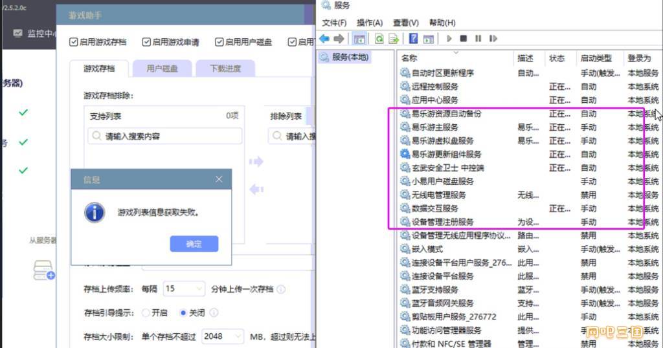Image resolution: width=663 pixels, height=348 pixels.
Task: Click the info icon beside 存档引导提示 options
Action: click(214, 312)
